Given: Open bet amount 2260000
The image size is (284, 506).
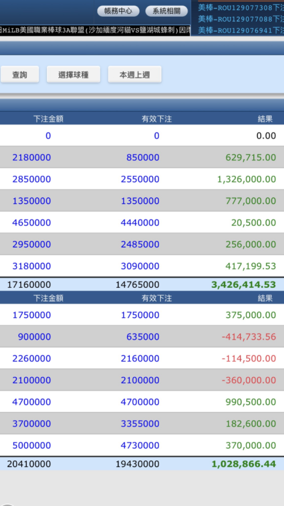Looking at the screenshot, I should (32, 359).
